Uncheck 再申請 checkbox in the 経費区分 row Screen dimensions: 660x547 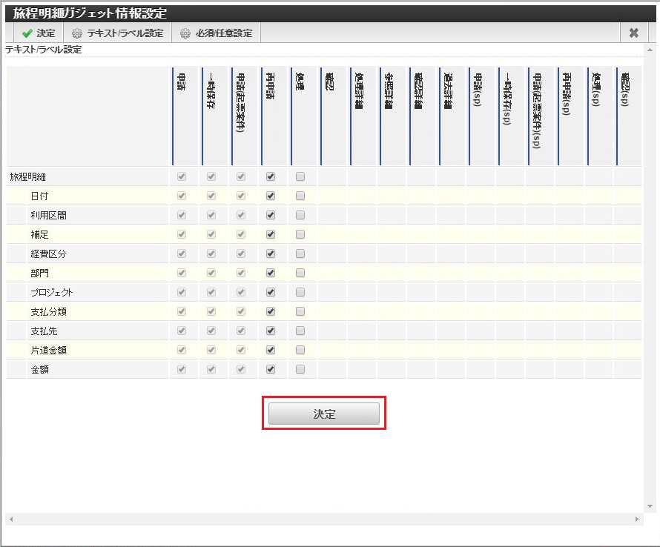pyautogui.click(x=271, y=253)
